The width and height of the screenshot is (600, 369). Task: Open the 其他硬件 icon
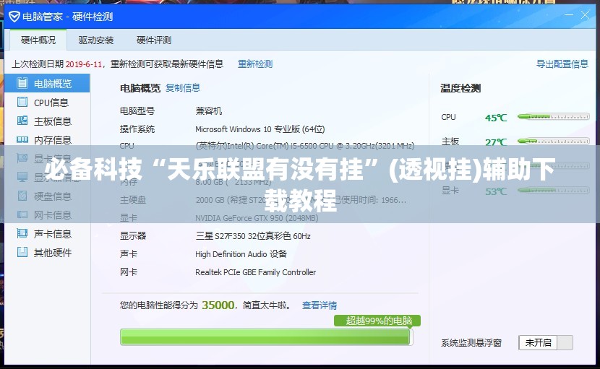(22, 252)
